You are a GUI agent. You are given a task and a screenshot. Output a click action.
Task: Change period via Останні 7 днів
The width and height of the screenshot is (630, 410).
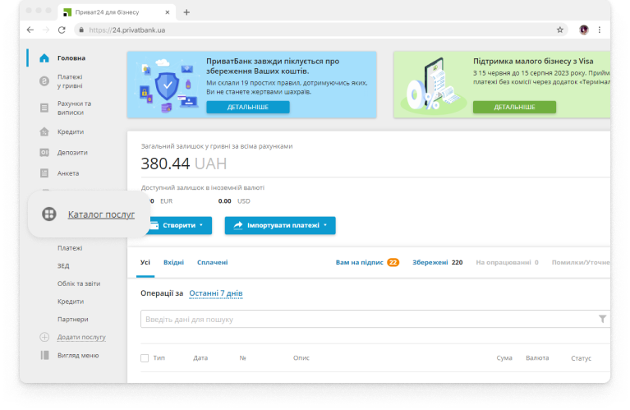click(215, 293)
